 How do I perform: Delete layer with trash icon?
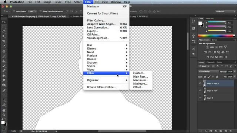tap(231, 131)
